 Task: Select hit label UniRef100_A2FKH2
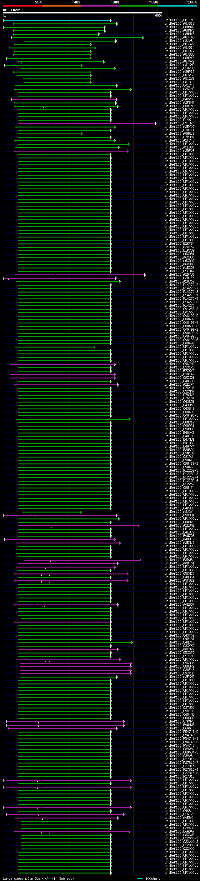point(179,677)
